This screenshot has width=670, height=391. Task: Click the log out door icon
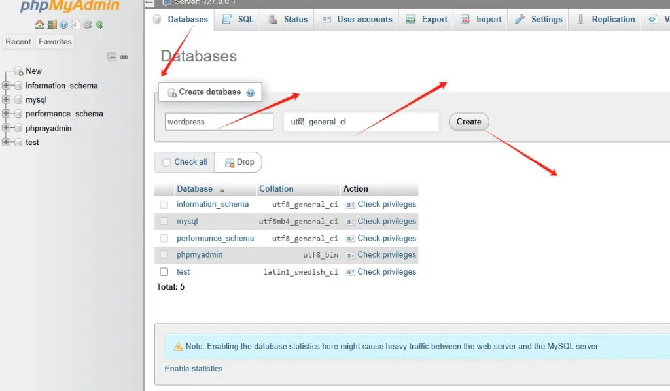pos(51,25)
